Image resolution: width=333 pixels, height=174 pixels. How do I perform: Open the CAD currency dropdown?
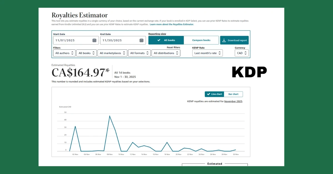tap(241, 53)
